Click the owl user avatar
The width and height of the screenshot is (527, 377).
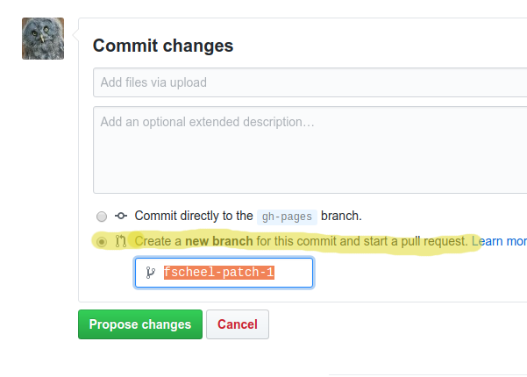click(43, 39)
